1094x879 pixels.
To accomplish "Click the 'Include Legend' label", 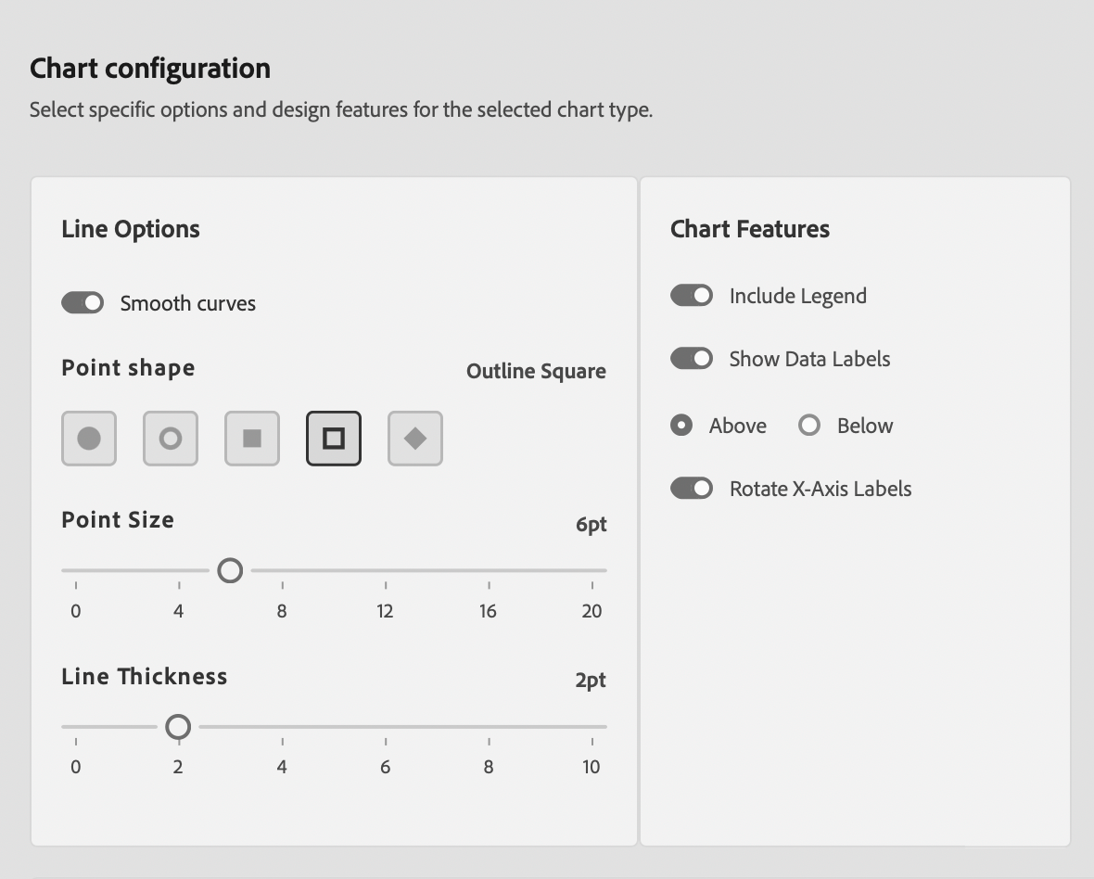I will [x=797, y=297].
